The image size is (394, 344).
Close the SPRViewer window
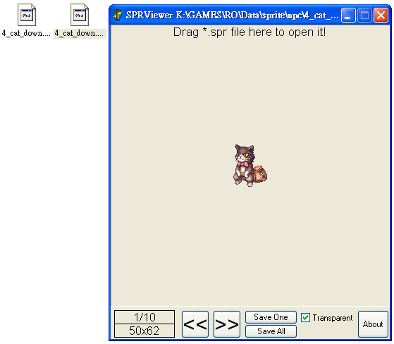[x=381, y=16]
